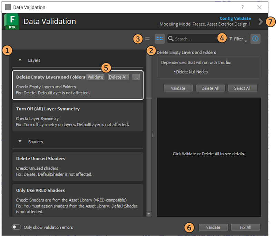The width and height of the screenshot is (276, 236).
Task: Open the next panel with chevron arrow
Action: coord(260,22)
